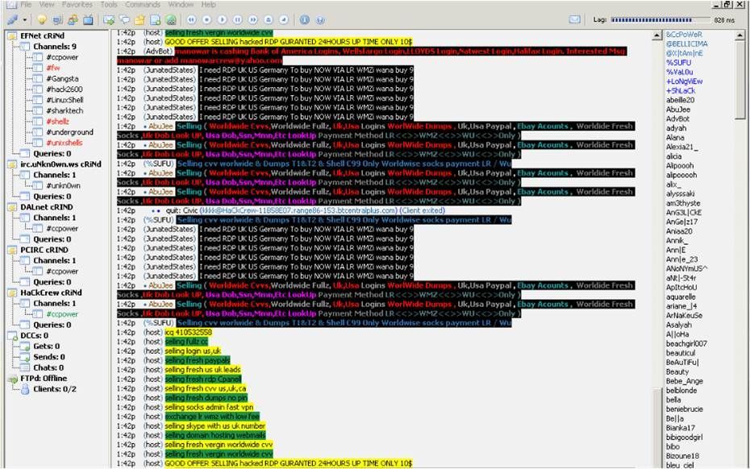Click the window with green arrow icon

click(x=109, y=19)
